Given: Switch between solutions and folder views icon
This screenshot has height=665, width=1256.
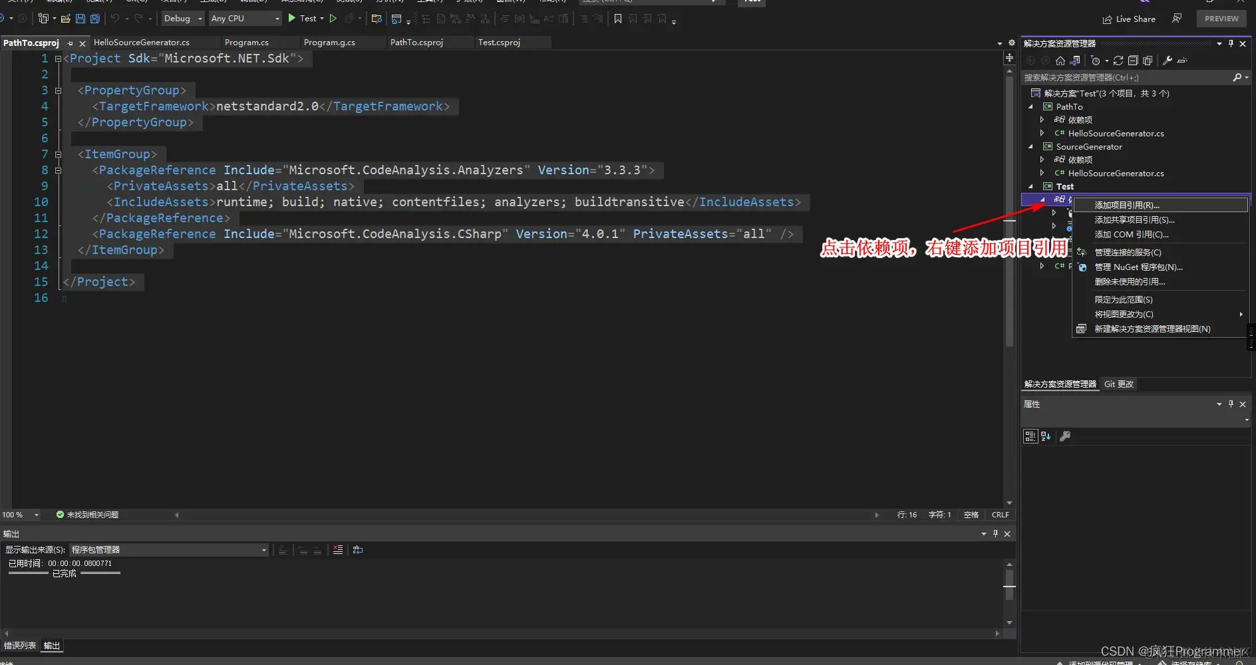Looking at the screenshot, I should pyautogui.click(x=1075, y=61).
